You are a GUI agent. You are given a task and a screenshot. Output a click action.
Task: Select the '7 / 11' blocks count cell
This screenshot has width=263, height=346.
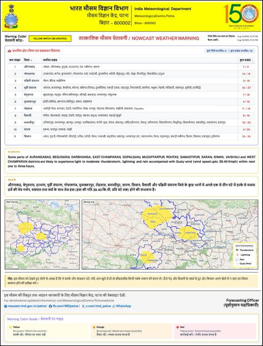246,67
